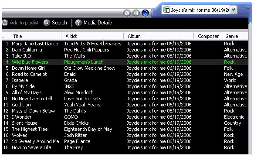Click artist Eighteenth Day of May

pos(88,129)
